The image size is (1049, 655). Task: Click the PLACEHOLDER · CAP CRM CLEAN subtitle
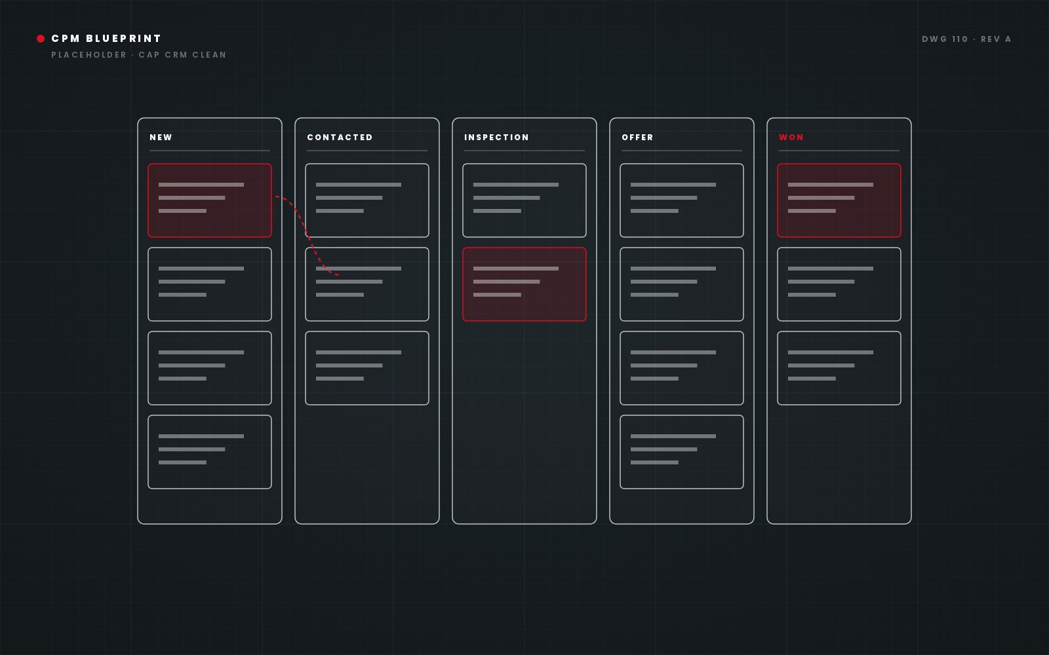139,55
